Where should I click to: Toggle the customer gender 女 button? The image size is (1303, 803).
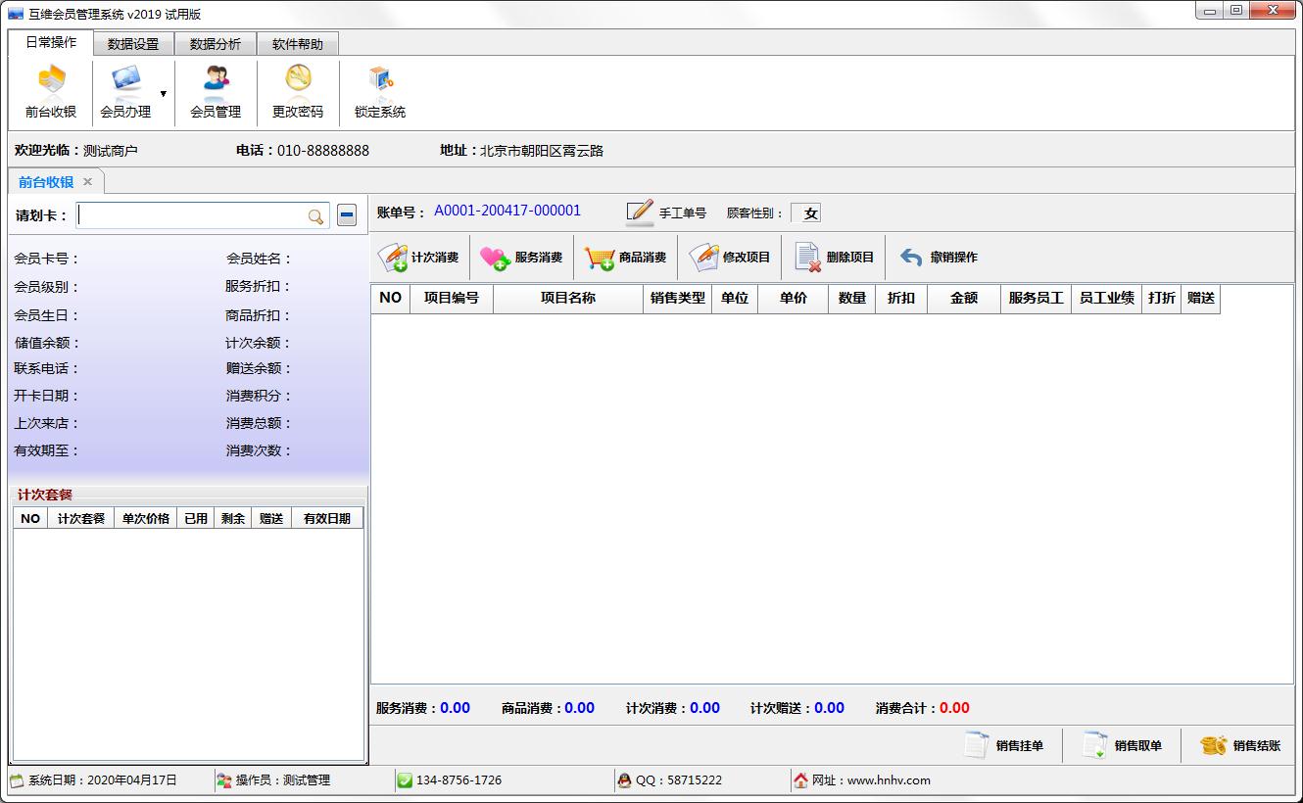[806, 213]
